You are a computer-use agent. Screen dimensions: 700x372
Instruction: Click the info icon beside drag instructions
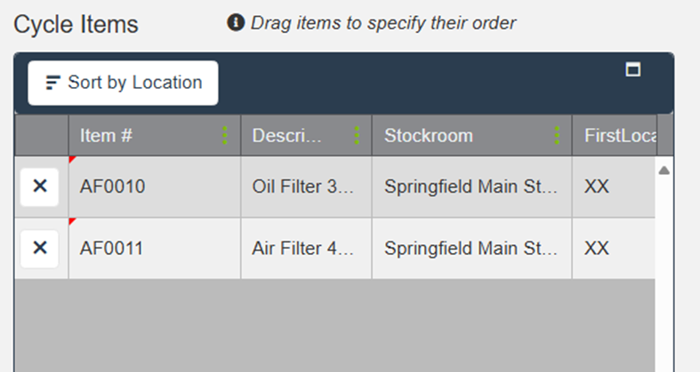pos(236,23)
